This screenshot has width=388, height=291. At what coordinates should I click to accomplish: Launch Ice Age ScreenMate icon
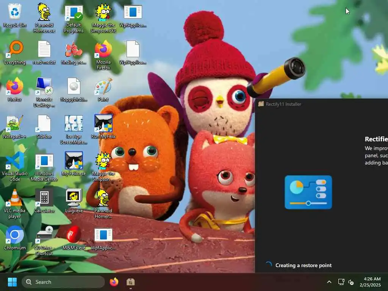click(74, 129)
